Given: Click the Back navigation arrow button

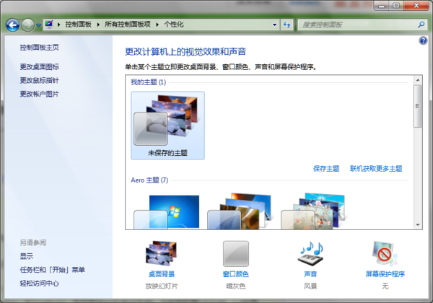Looking at the screenshot, I should pyautogui.click(x=13, y=25).
